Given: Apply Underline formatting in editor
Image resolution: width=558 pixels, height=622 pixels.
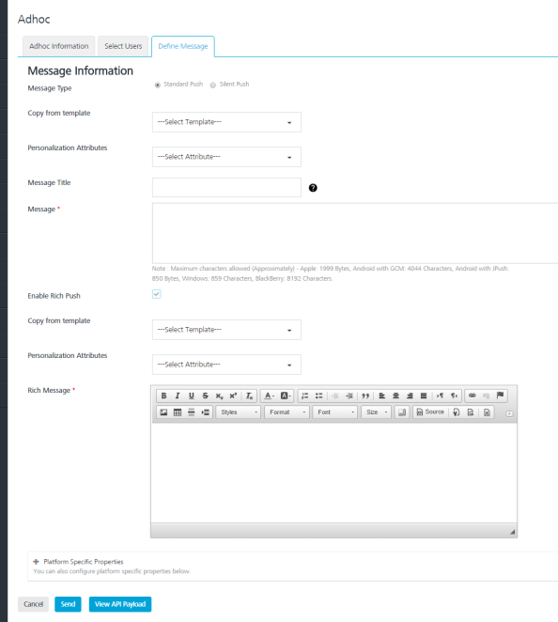Looking at the screenshot, I should (191, 396).
